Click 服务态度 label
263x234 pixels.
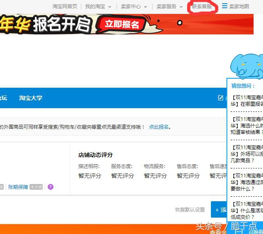point(122,166)
